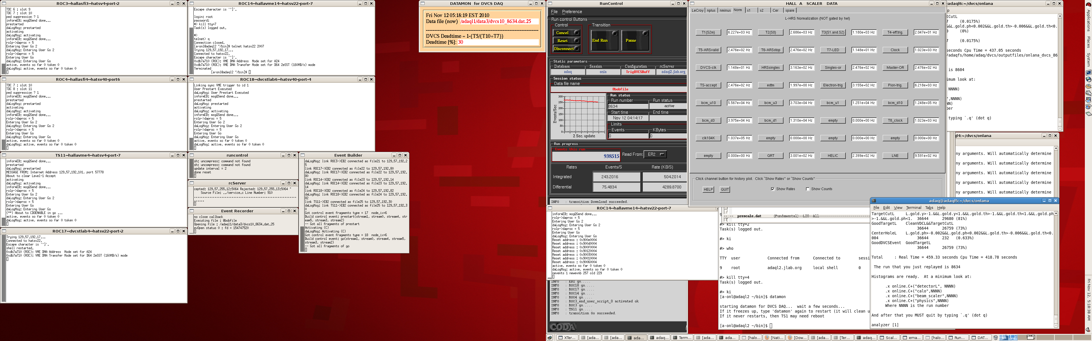Open the volume control speaker icon
1092x341 pixels.
(x=1088, y=330)
